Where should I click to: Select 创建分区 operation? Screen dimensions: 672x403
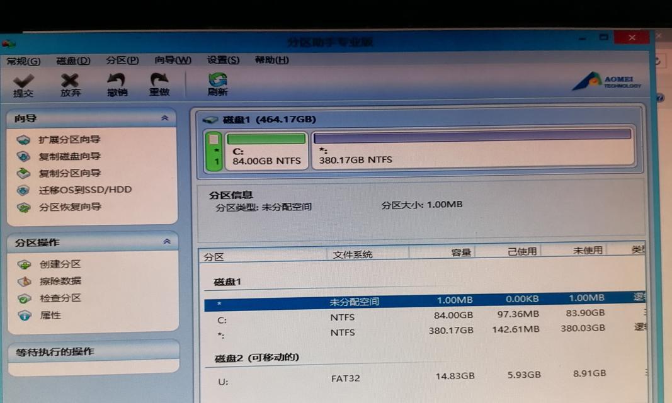click(x=60, y=264)
